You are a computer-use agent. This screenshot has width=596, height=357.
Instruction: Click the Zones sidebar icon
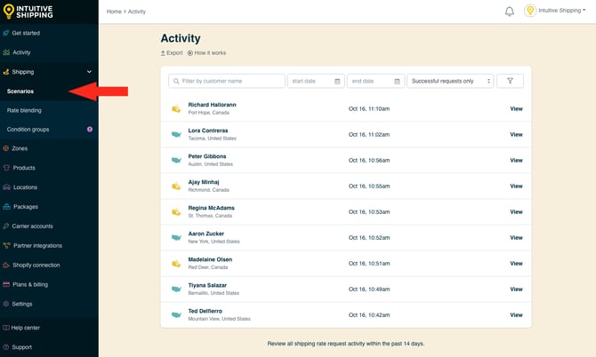(x=5, y=148)
